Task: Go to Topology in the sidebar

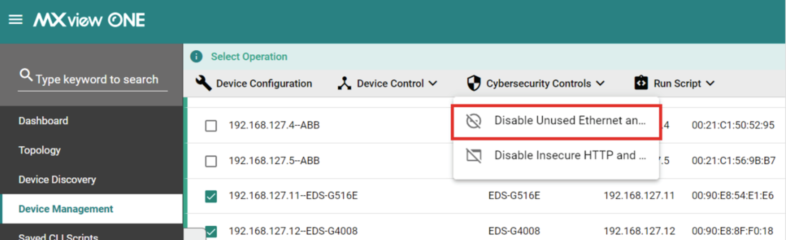Action: [39, 150]
